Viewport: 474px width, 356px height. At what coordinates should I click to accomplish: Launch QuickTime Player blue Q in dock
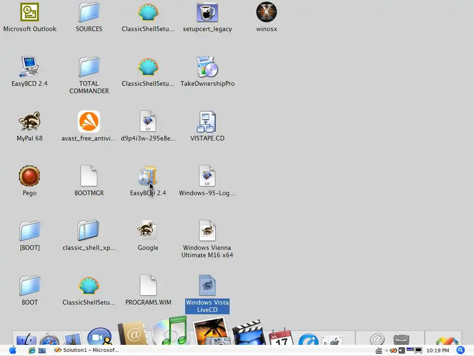(x=308, y=339)
